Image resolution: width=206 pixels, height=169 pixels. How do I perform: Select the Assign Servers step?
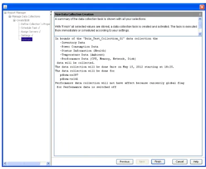[x=31, y=32]
